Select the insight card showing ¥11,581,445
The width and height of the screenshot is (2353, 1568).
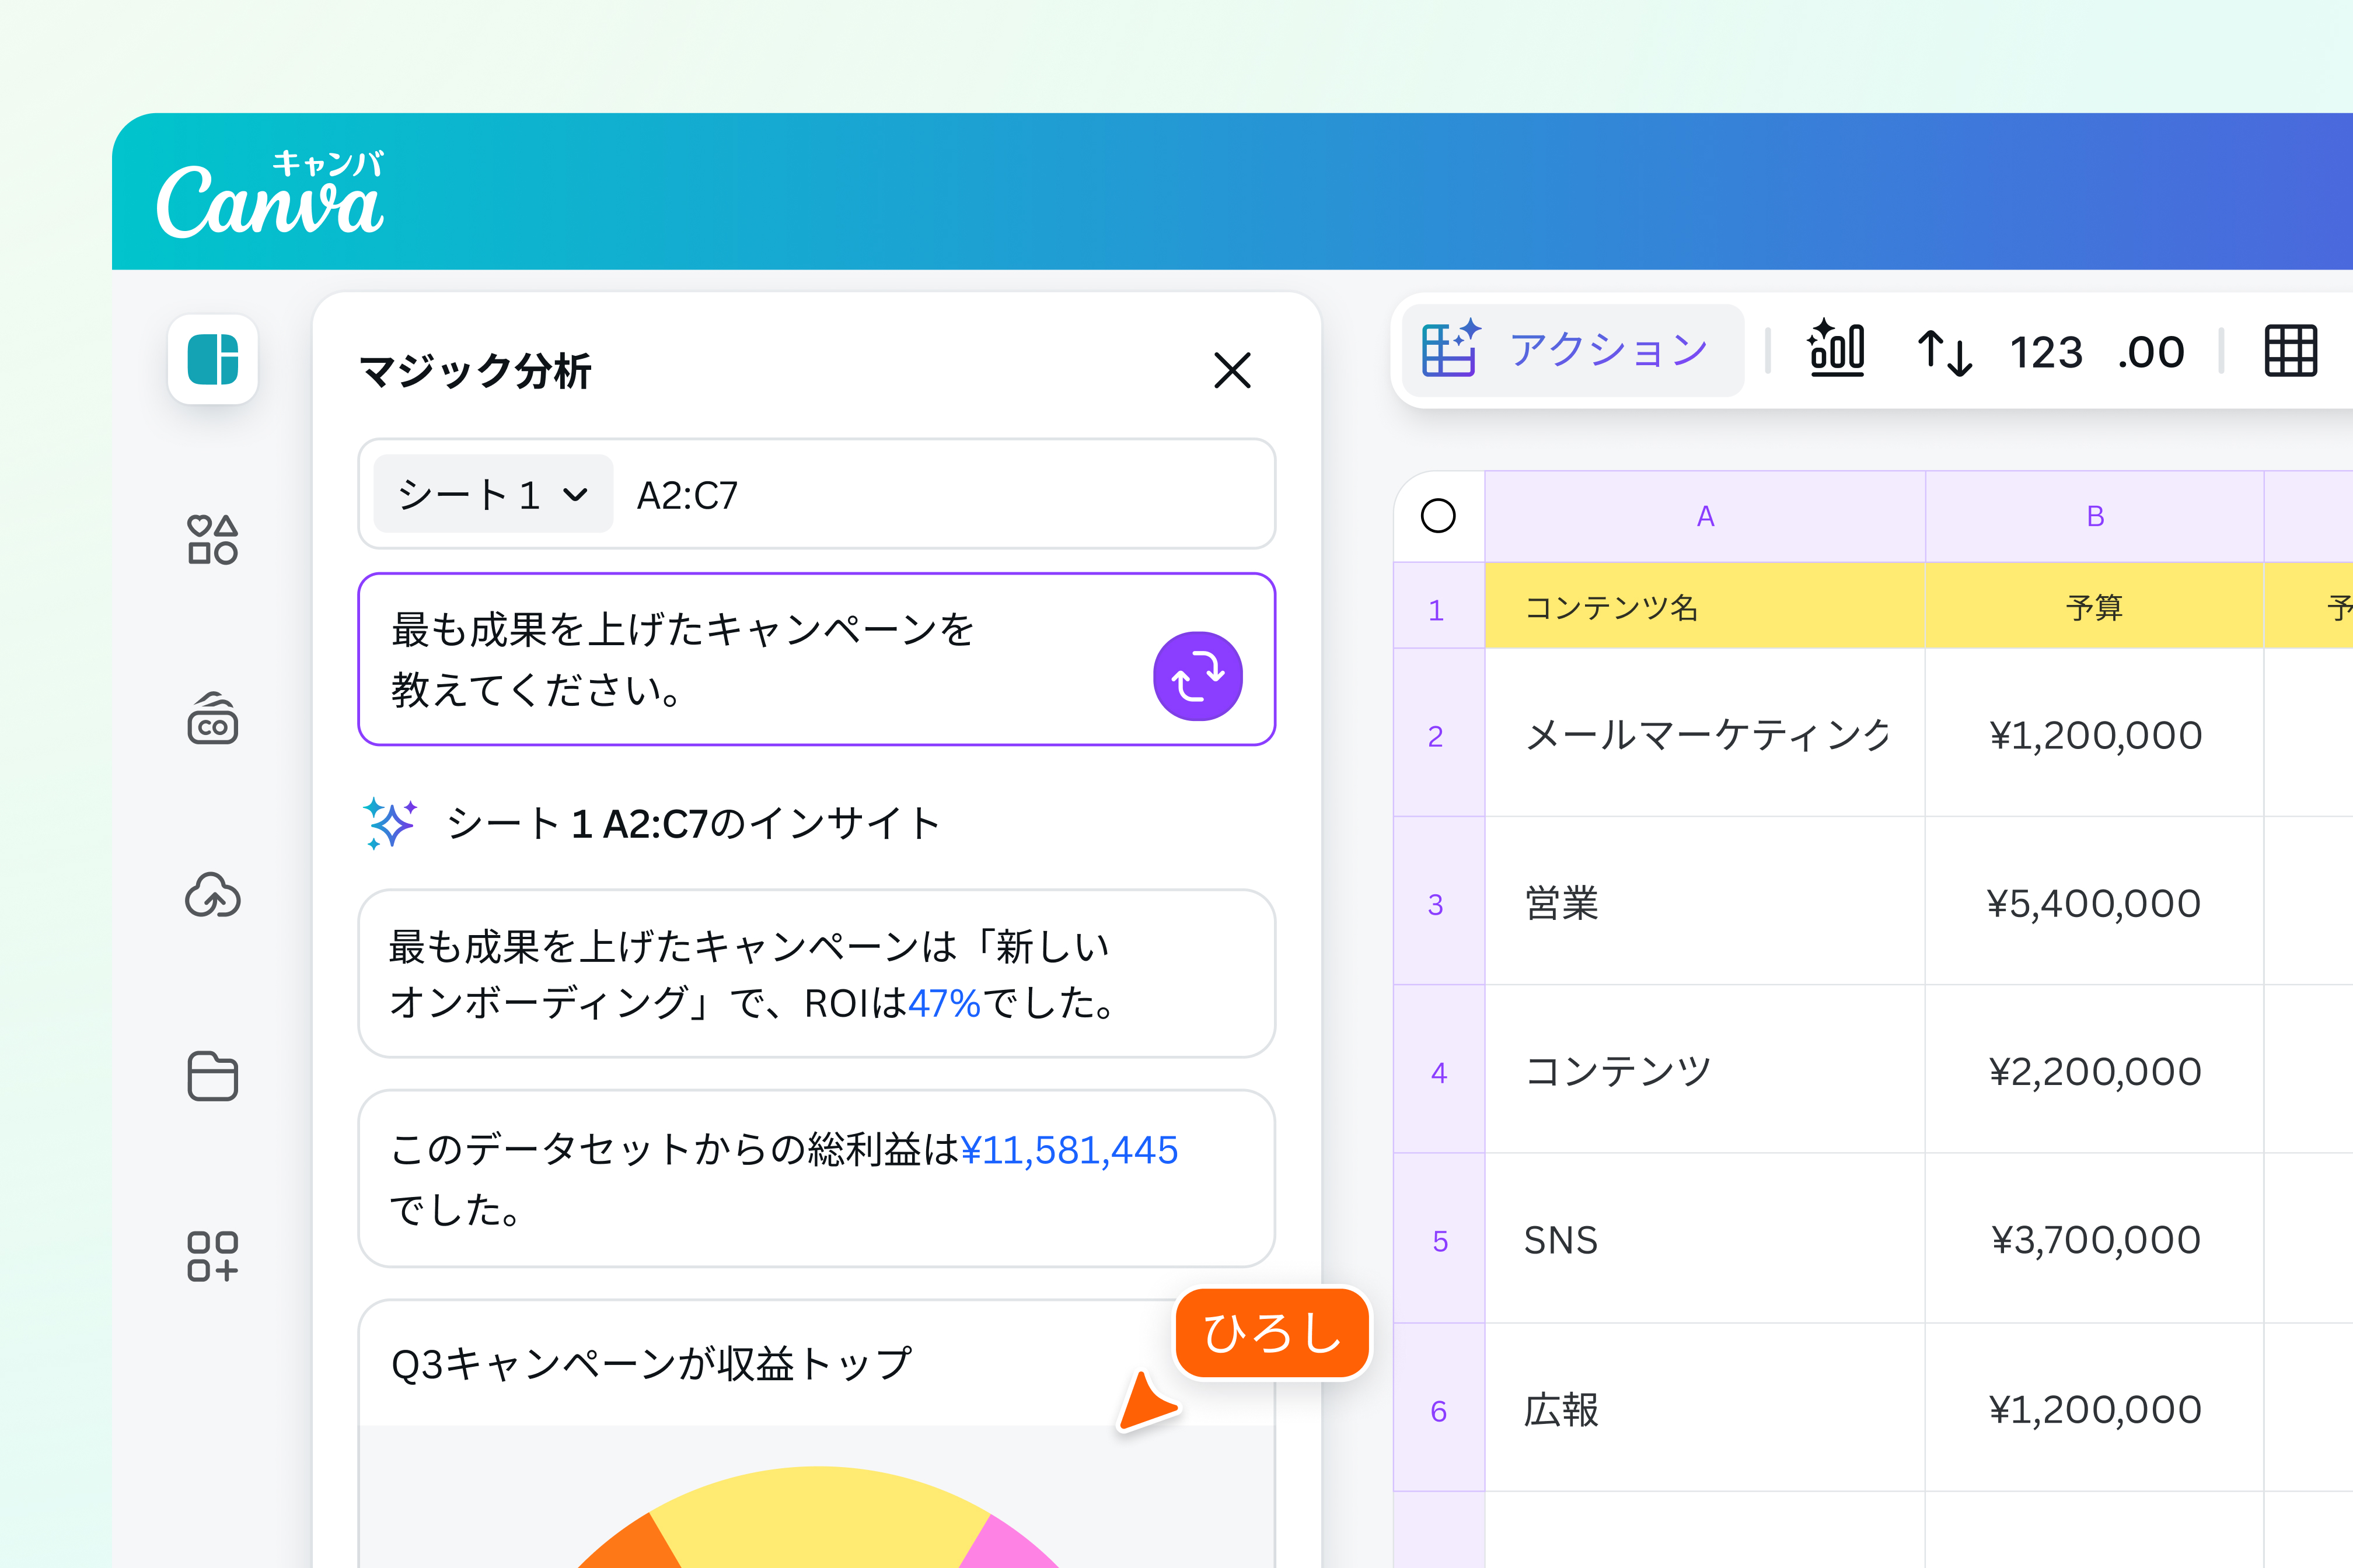coord(816,1179)
